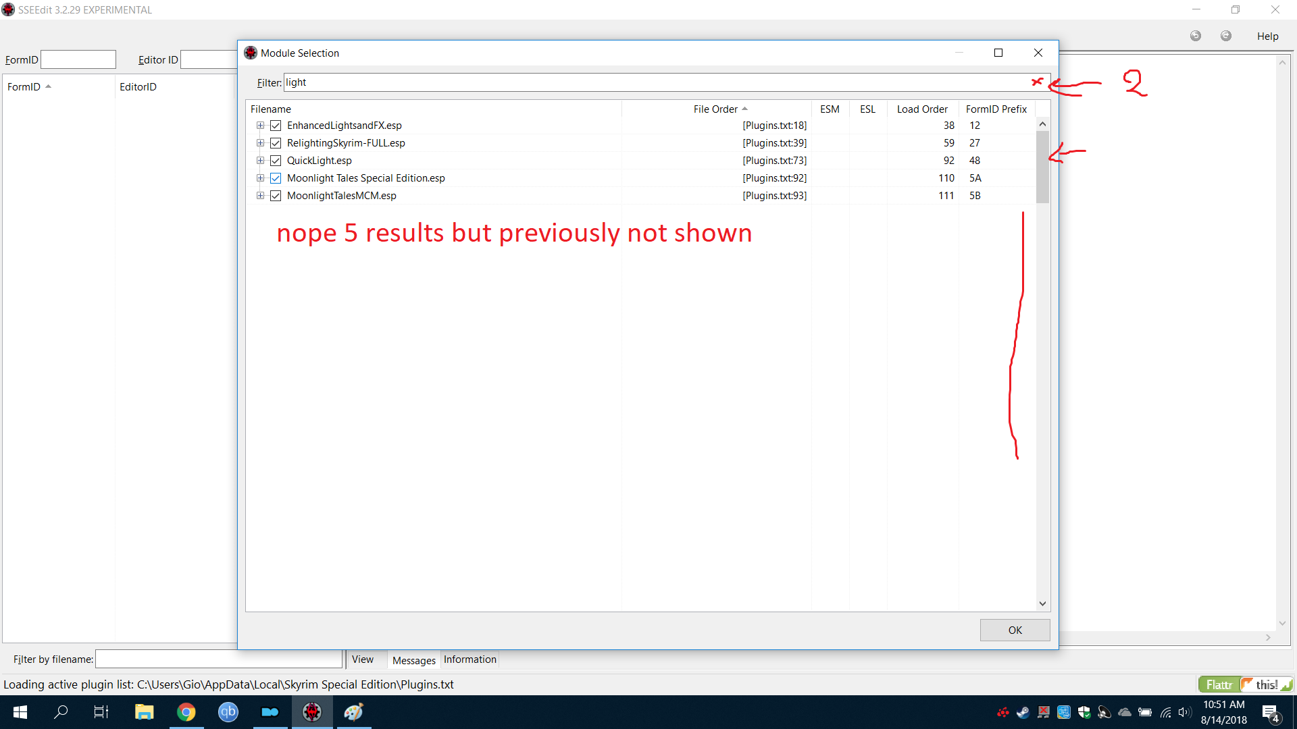Click the battery status tray icon
Screen dimensions: 1297x729
tap(1145, 712)
